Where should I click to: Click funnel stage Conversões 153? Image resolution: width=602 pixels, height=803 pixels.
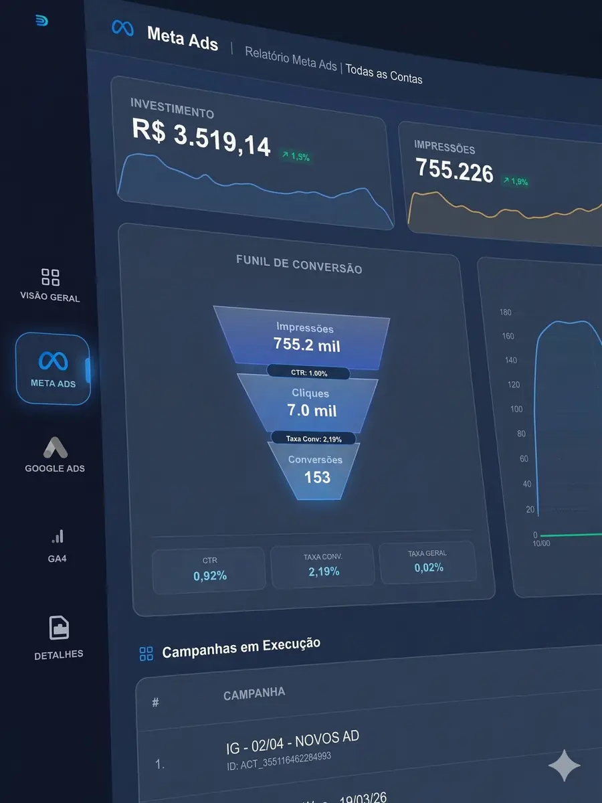316,470
